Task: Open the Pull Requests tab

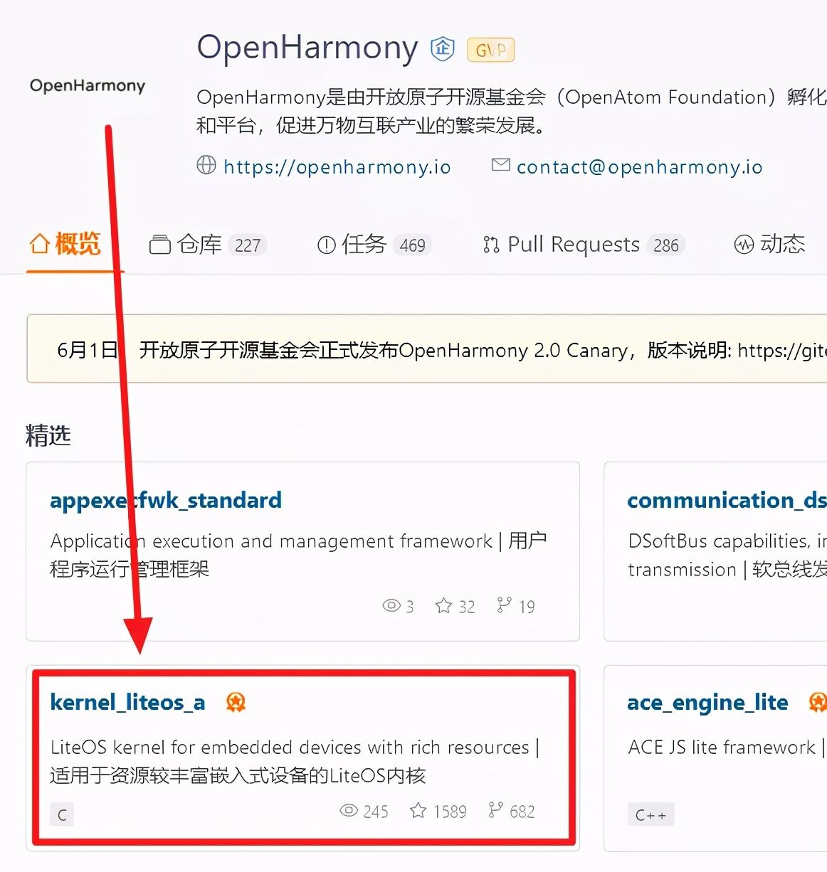Action: point(584,245)
